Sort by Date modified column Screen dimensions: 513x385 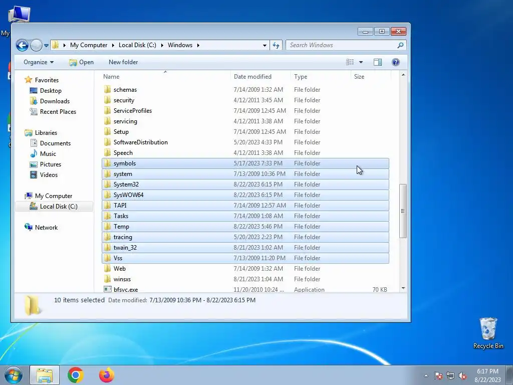[260, 77]
